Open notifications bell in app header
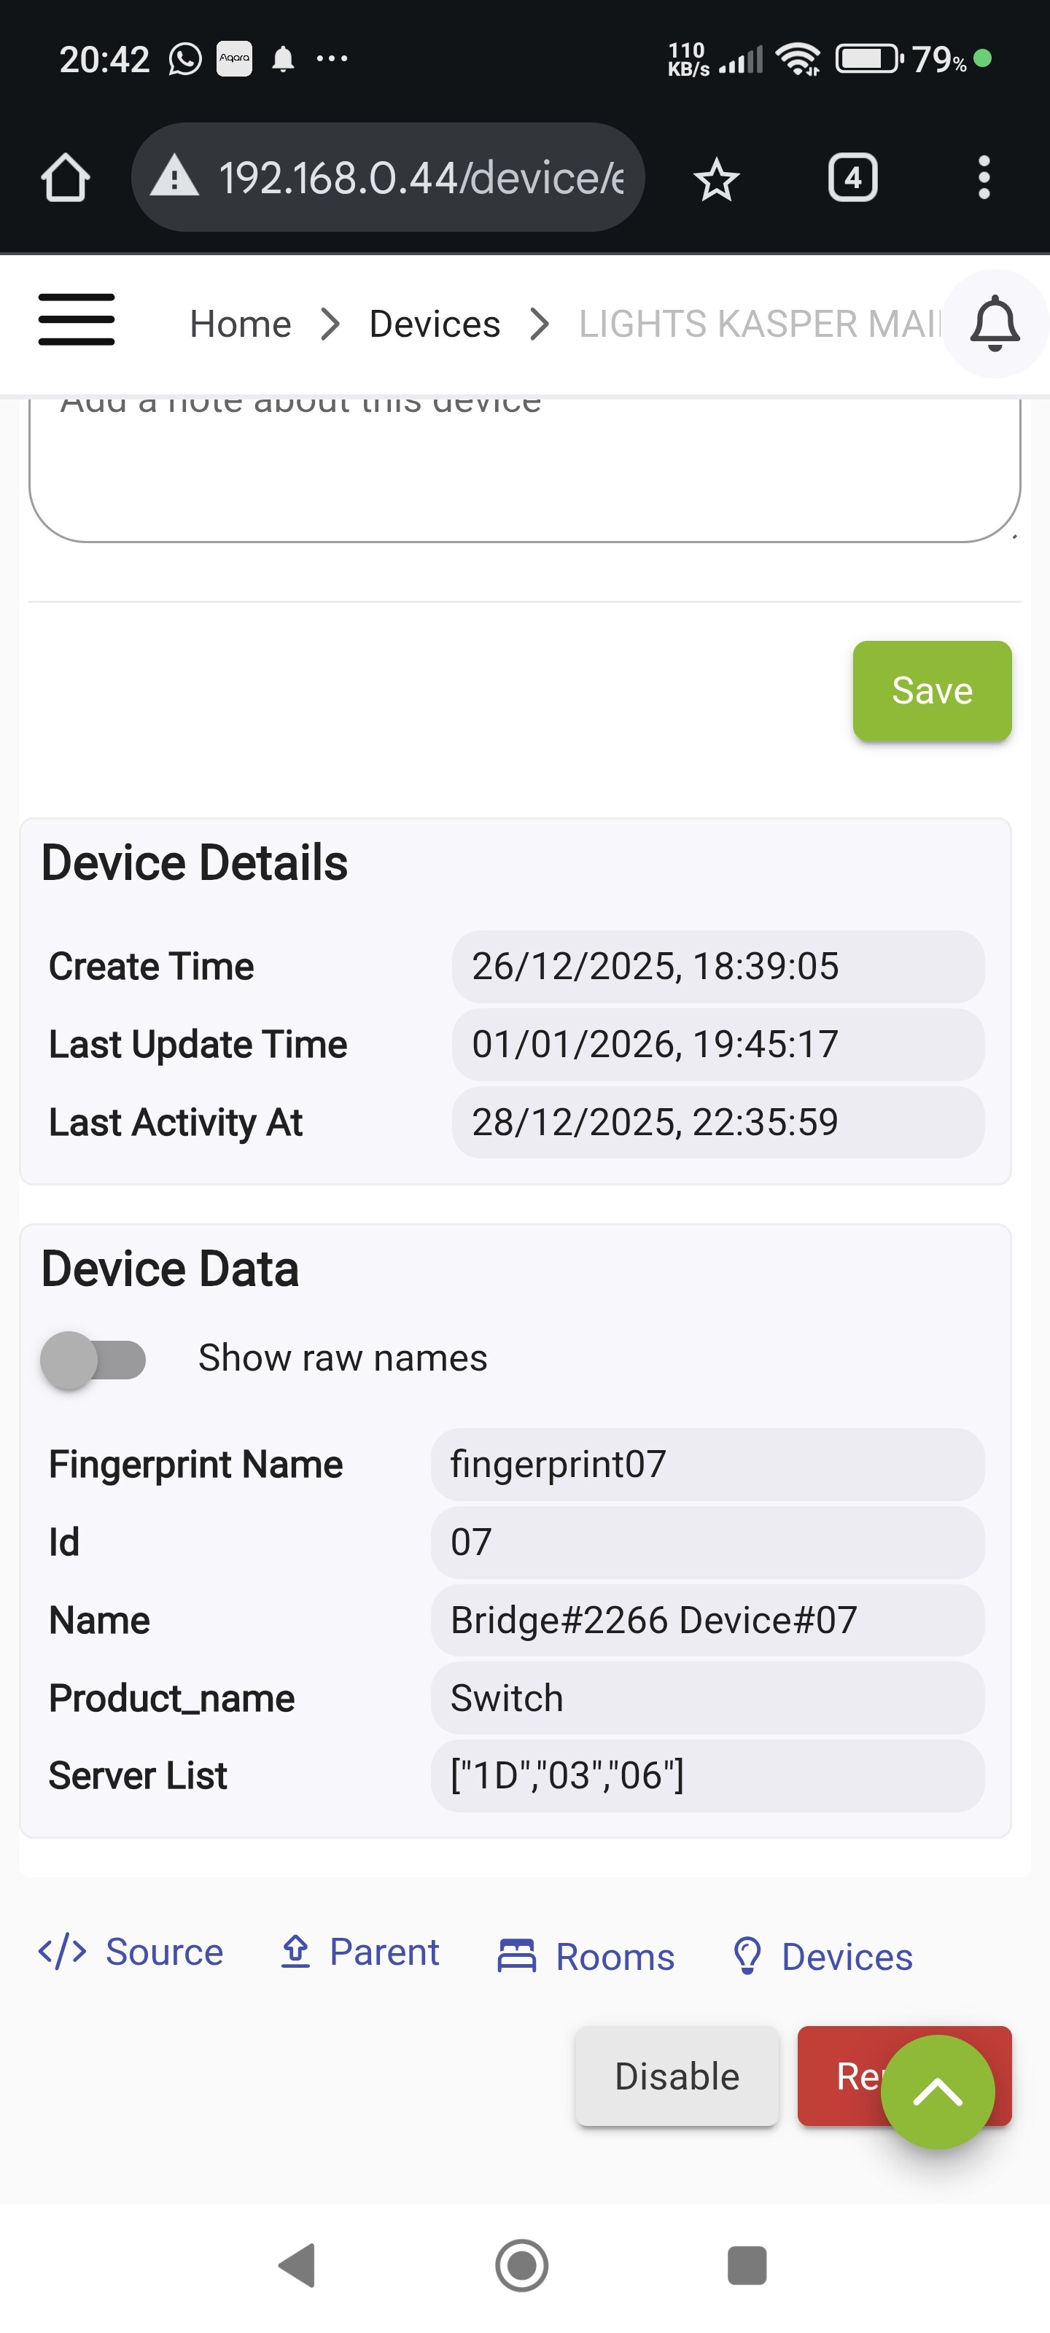Image resolution: width=1050 pixels, height=2333 pixels. (994, 323)
